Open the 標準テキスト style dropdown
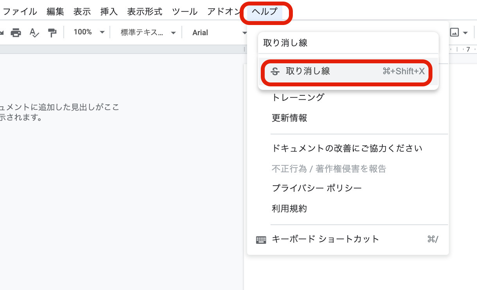Viewport: 477px width, 290px height. pos(148,32)
